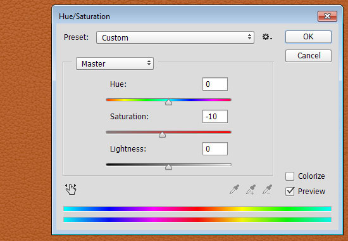Cancel the Hue/Saturation changes
Viewport: 348px width, 241px height.
tap(308, 56)
